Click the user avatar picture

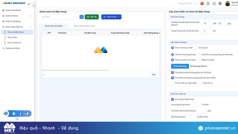coord(227,3)
